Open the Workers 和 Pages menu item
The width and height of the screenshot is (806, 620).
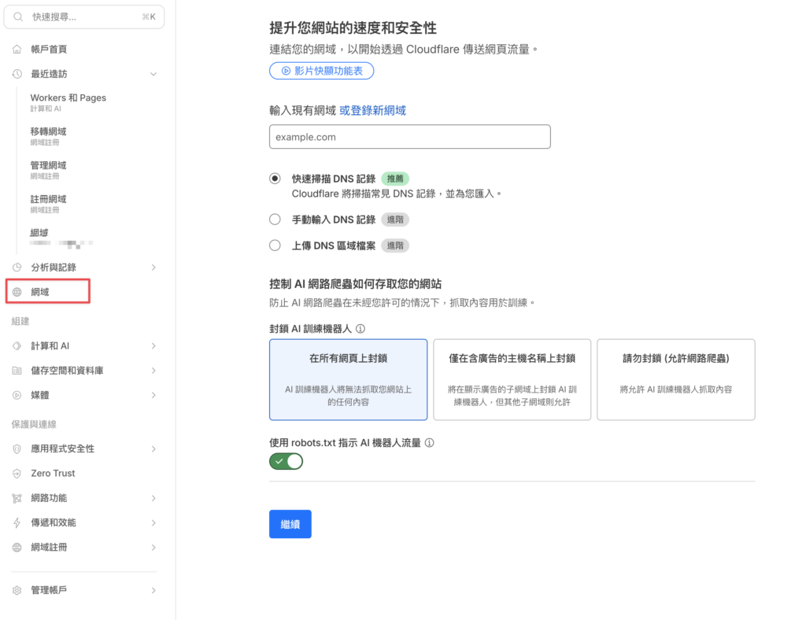(x=69, y=98)
